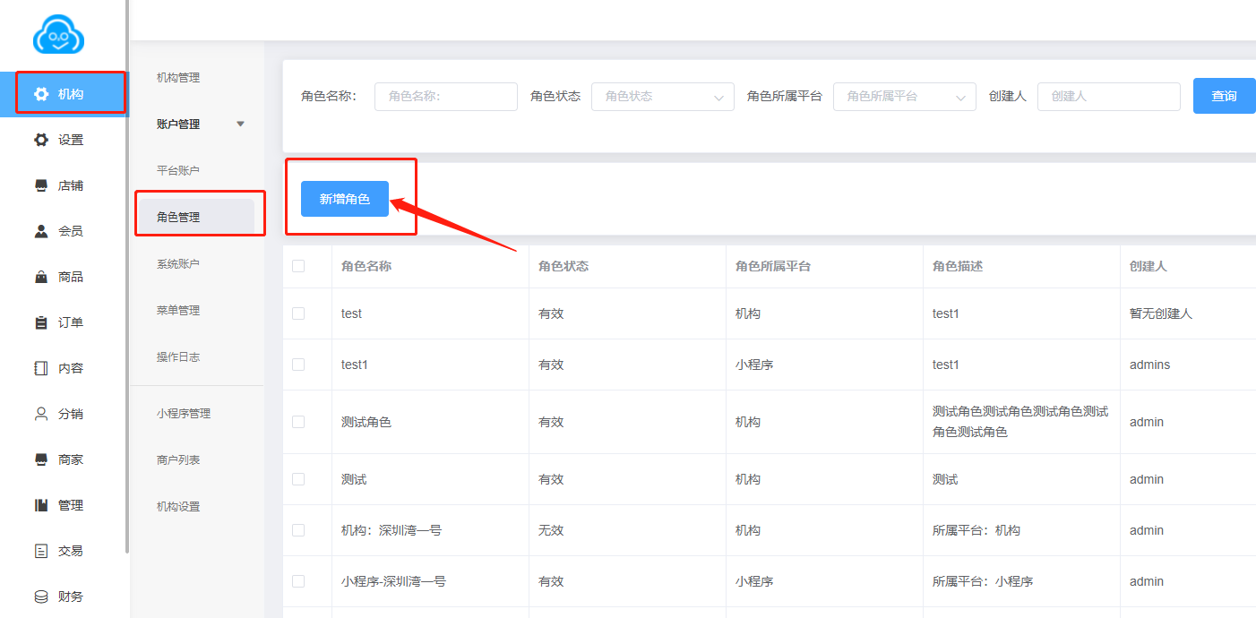Click the 所属平台：机构 description cell
This screenshot has width=1256, height=618.
tap(976, 530)
